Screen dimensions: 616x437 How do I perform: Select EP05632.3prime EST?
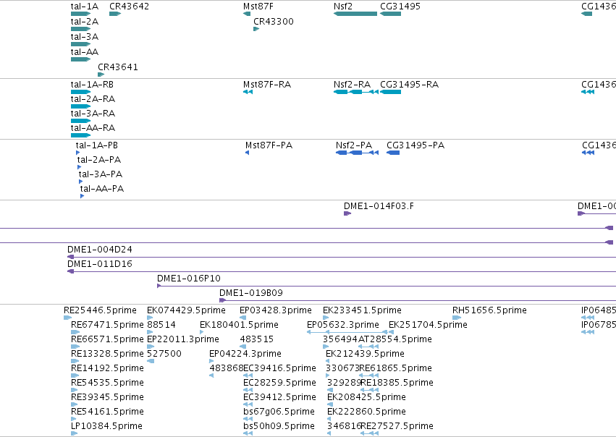tap(347, 332)
